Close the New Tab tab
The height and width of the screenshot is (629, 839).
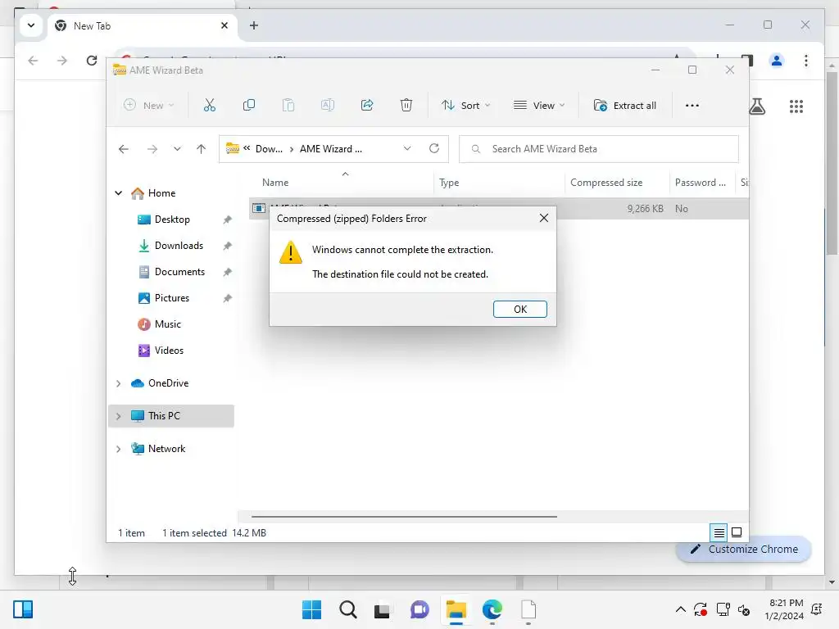click(x=224, y=25)
